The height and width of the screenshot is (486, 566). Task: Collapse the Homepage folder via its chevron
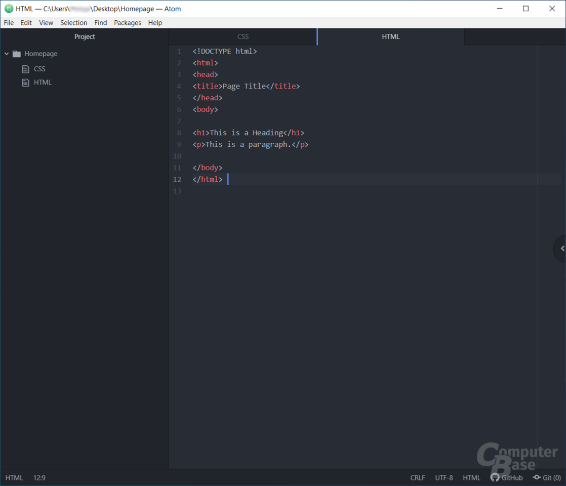coord(6,54)
